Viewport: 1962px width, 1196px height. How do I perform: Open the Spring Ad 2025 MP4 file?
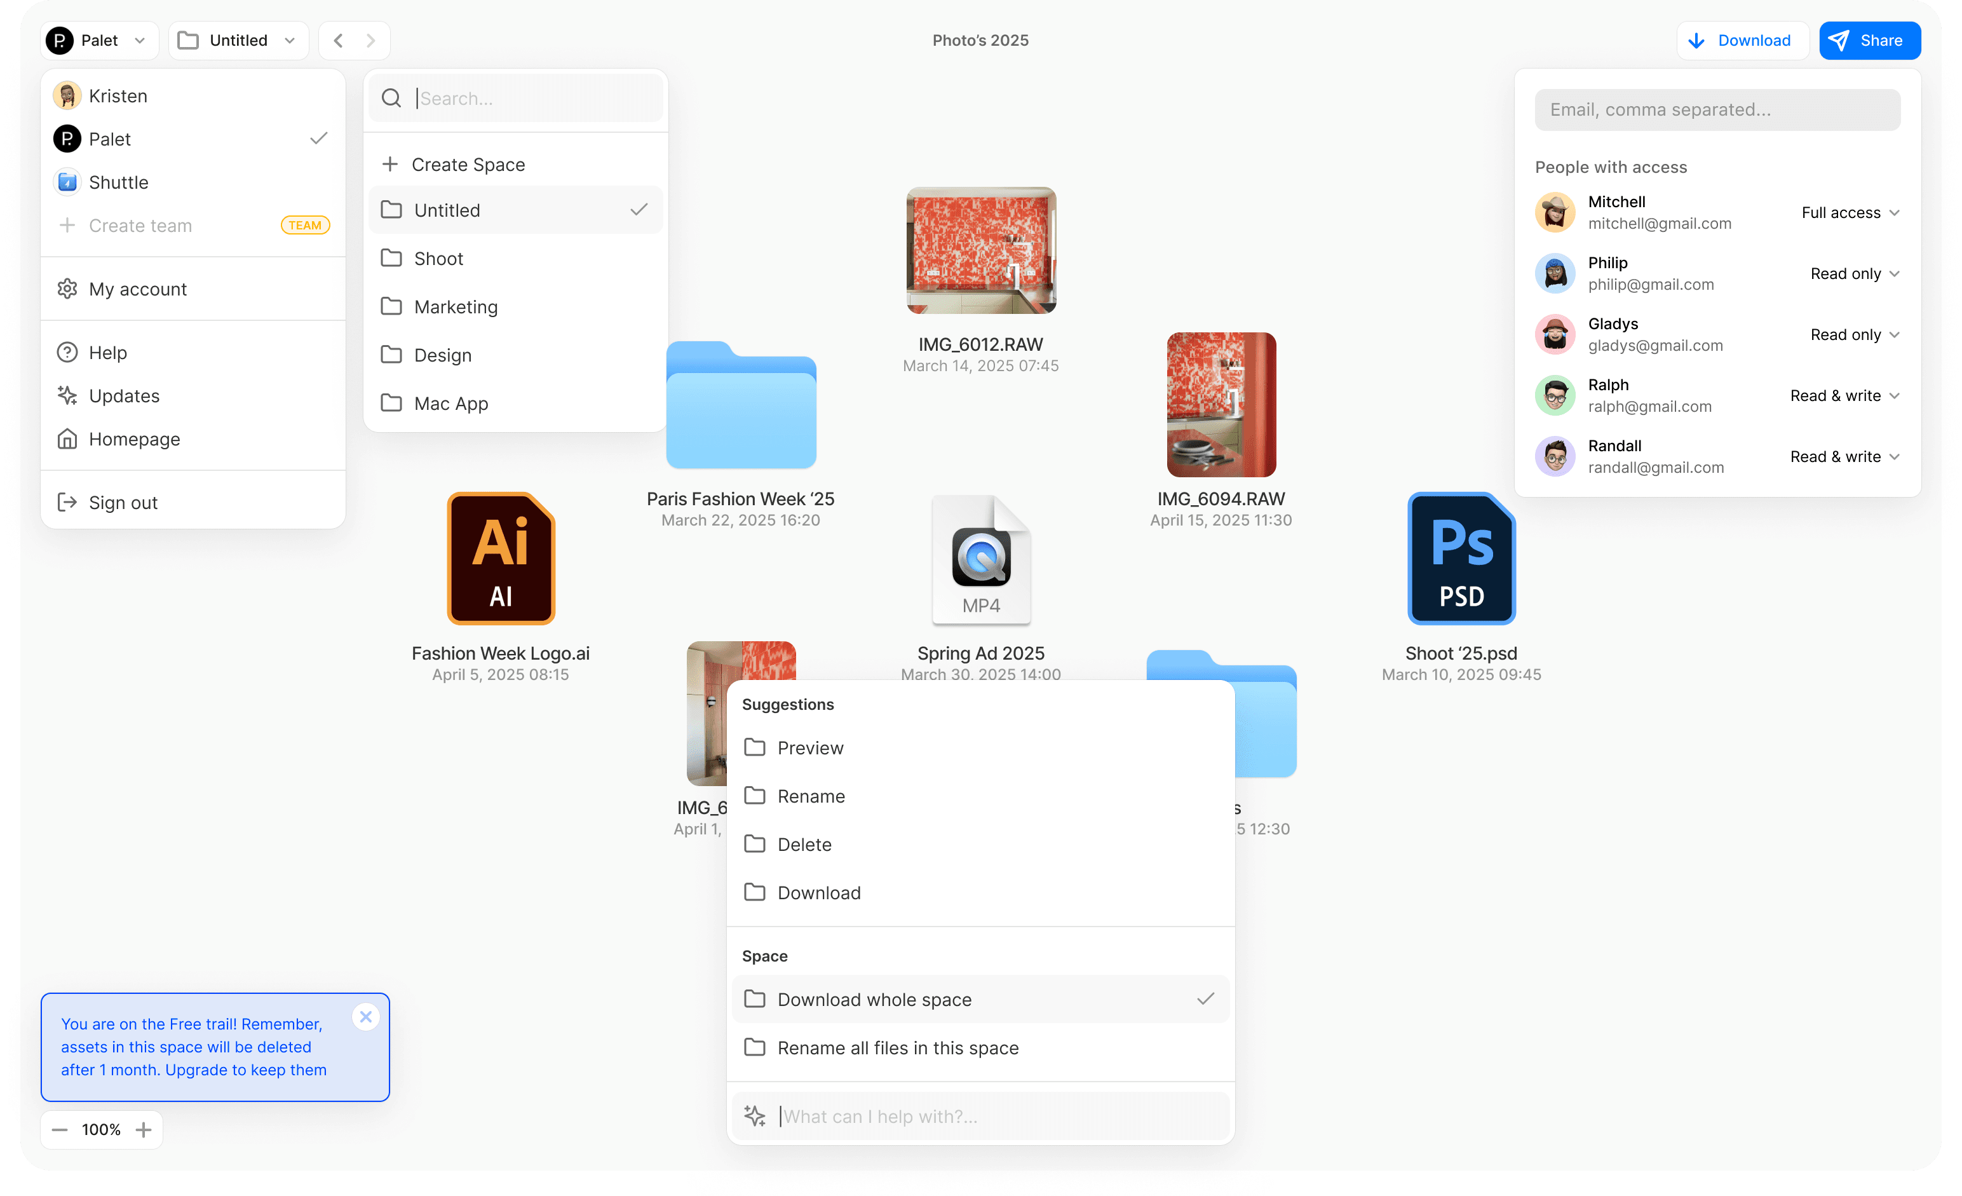pyautogui.click(x=980, y=560)
